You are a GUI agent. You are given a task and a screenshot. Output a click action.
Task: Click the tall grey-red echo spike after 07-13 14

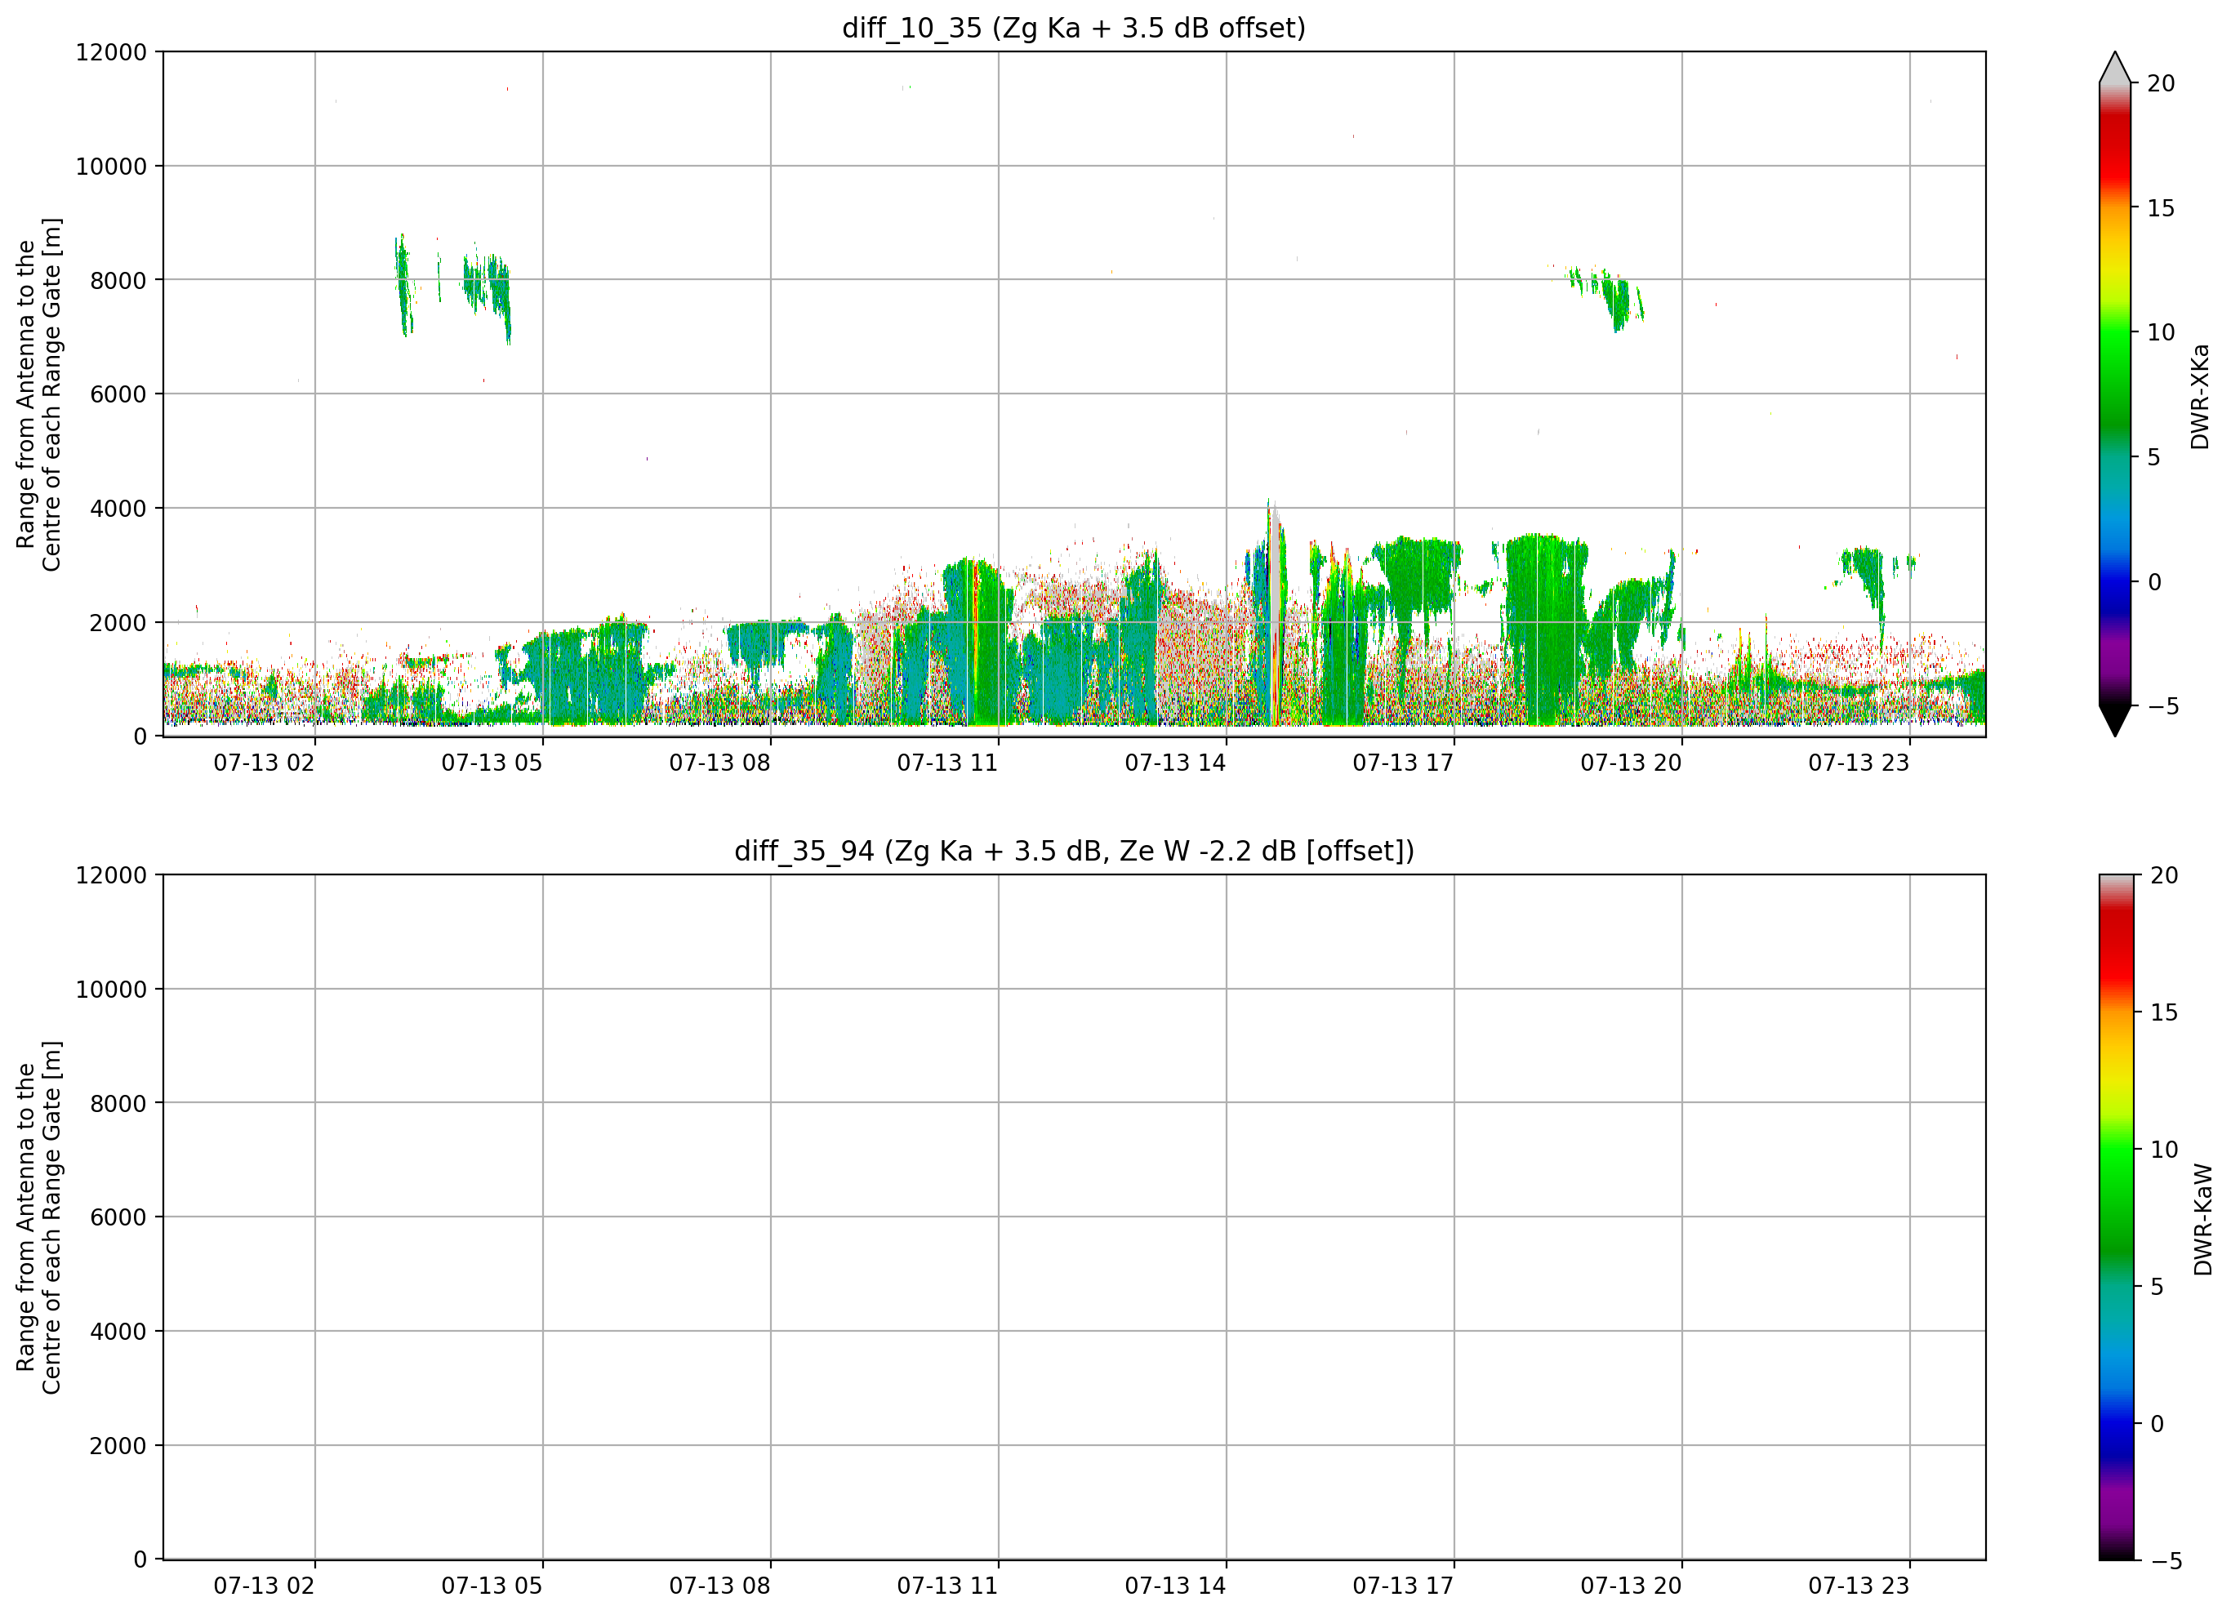tap(1275, 615)
